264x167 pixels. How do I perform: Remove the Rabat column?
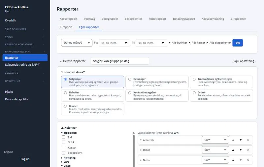click(x=248, y=150)
